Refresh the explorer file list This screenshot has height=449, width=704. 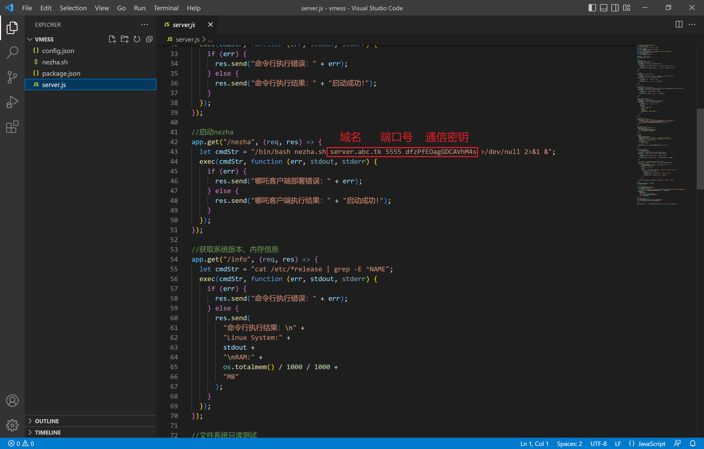click(137, 39)
